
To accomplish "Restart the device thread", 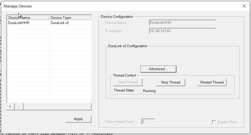I will coord(212,82).
